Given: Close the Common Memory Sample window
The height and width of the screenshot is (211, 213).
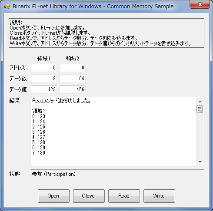Looking at the screenshot, I should [200, 4].
